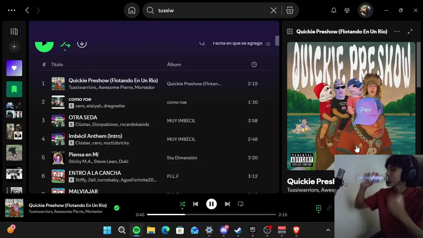Open Brave browser from the taskbar
Viewport: 423px width, 238px height.
(x=296, y=230)
